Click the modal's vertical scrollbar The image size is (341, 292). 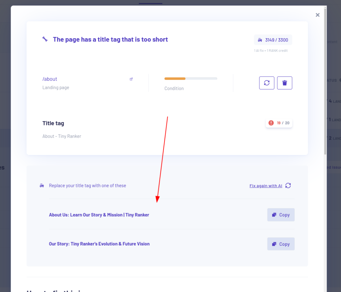click(325, 80)
